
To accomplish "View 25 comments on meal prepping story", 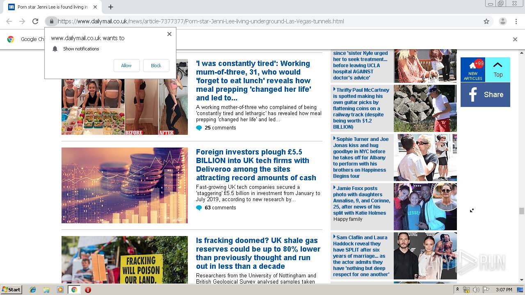I will tap(220, 128).
